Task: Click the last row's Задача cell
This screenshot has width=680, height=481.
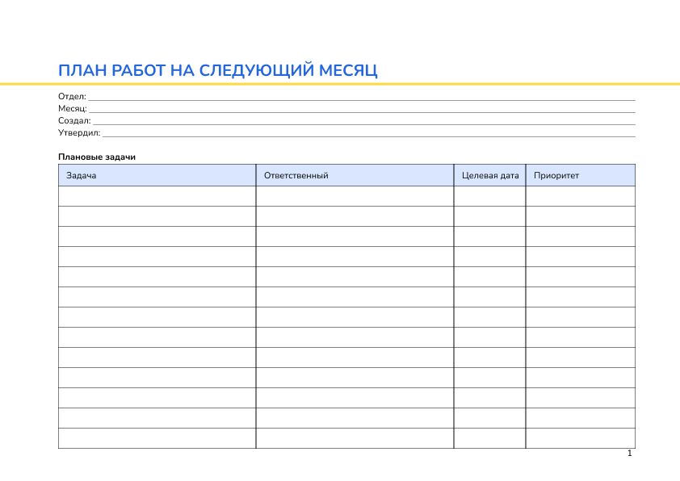Action: click(x=157, y=438)
